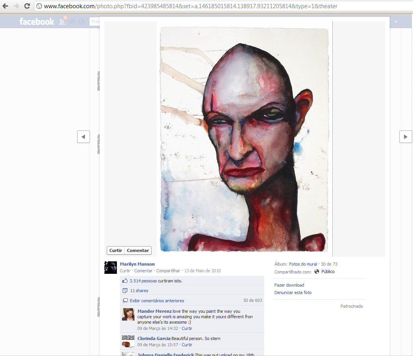
Task: Click the Público audience globe icon
Action: [317, 271]
